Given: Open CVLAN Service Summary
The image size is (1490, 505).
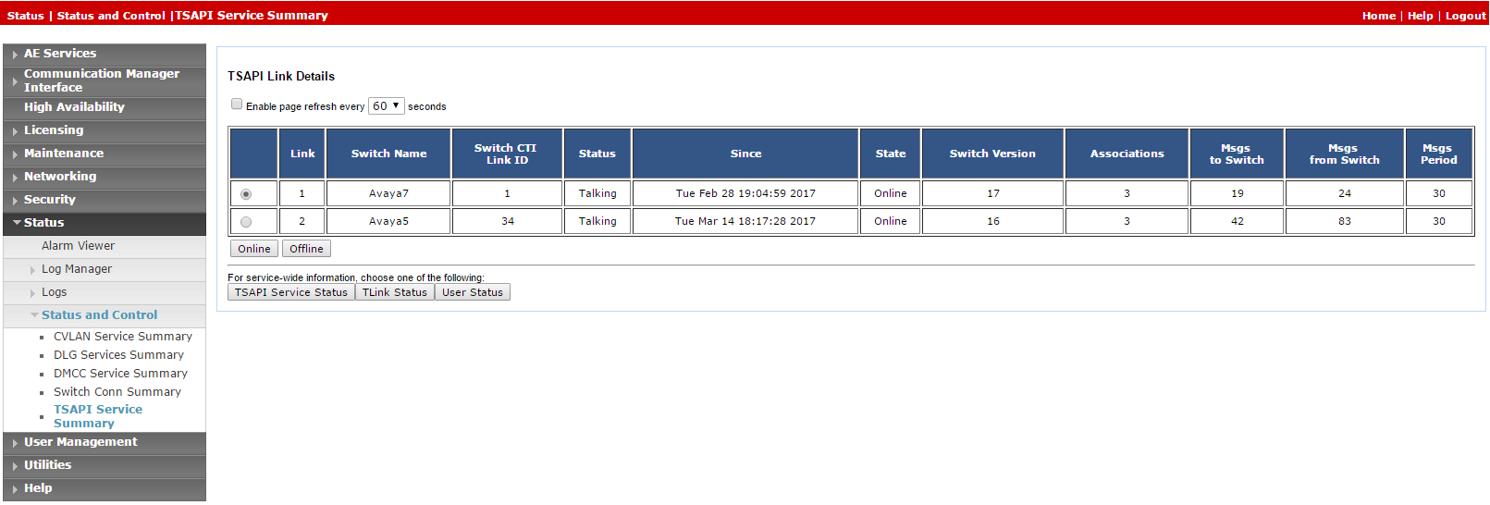Looking at the screenshot, I should click(x=123, y=337).
